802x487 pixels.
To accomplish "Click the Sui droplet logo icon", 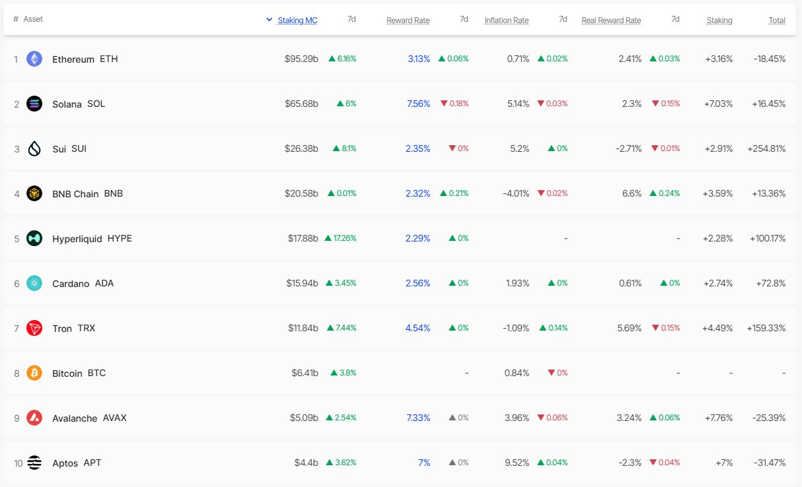I will [34, 148].
